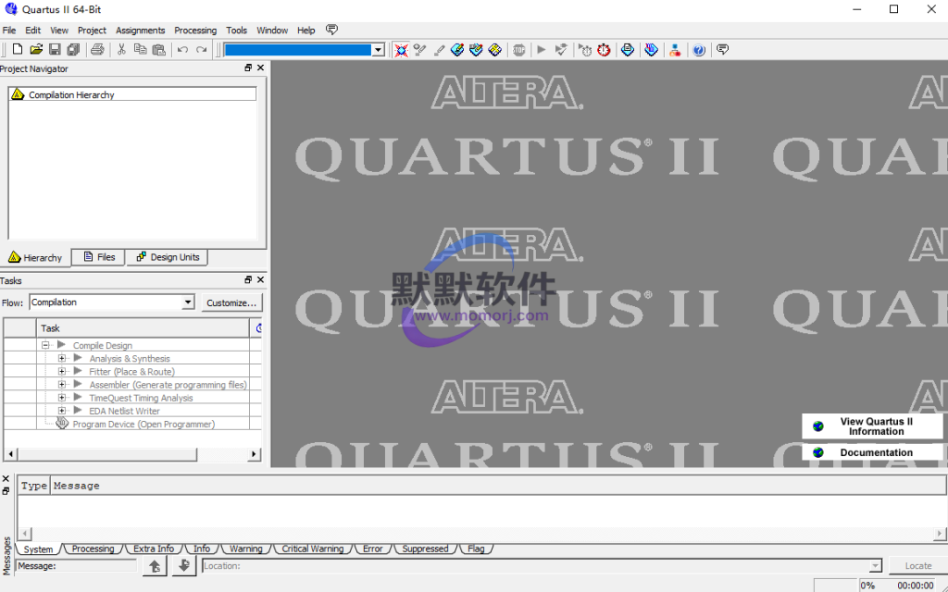The image size is (948, 592).
Task: Click the pencil icon in toolbar
Action: coord(439,50)
